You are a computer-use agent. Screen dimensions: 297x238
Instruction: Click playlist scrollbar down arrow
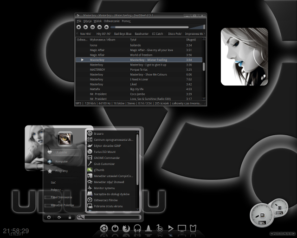[x=204, y=99]
